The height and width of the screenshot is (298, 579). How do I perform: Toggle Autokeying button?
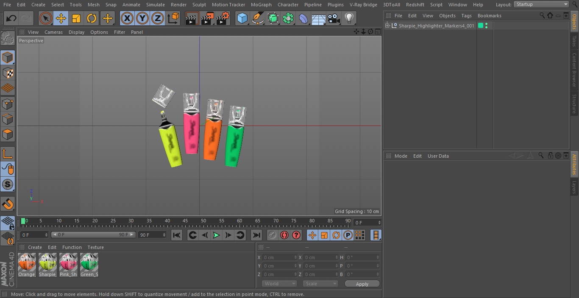click(x=284, y=235)
